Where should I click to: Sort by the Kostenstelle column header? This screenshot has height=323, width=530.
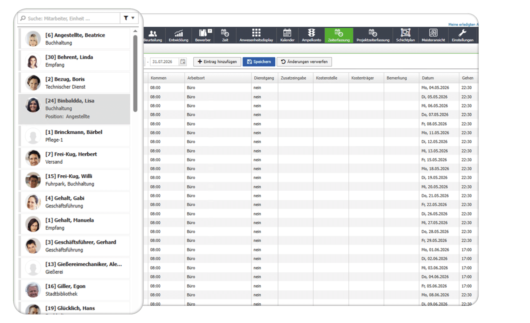click(331, 78)
